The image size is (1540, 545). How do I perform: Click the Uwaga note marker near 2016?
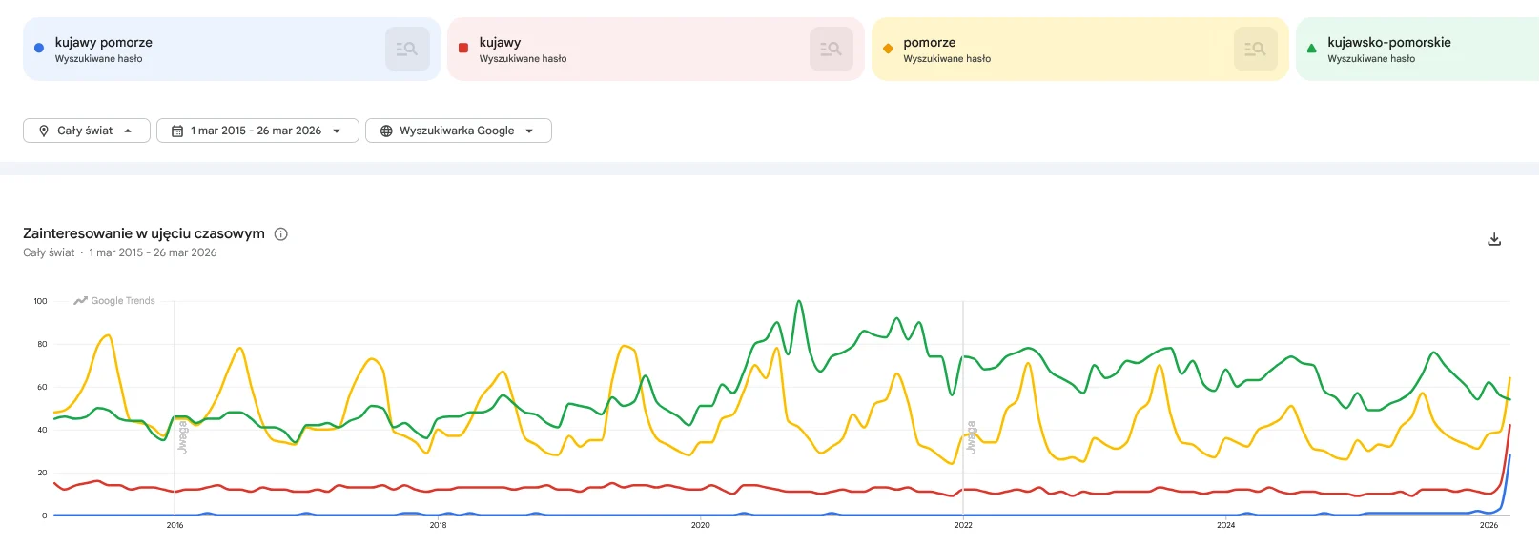(182, 439)
